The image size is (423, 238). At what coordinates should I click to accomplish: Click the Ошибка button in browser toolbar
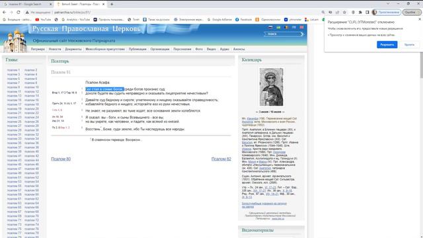411,12
